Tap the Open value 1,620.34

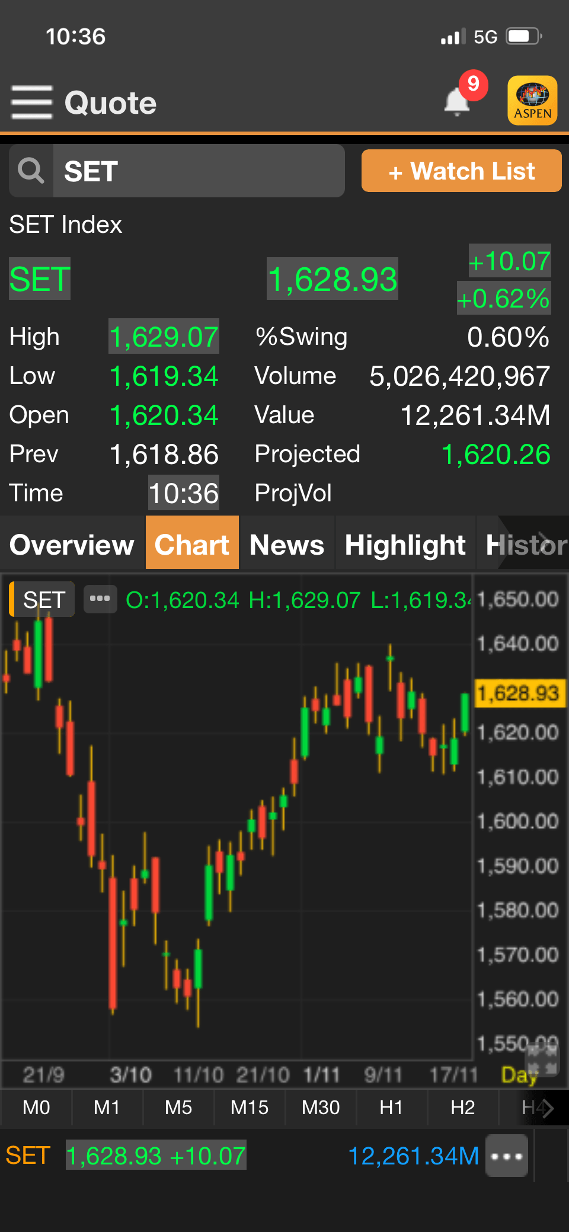[x=164, y=415]
